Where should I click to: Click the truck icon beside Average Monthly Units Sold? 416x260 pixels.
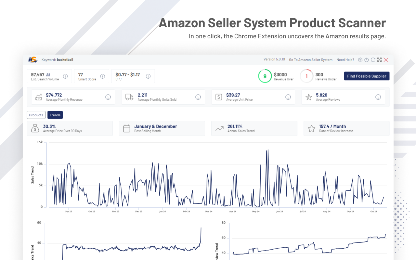(129, 97)
